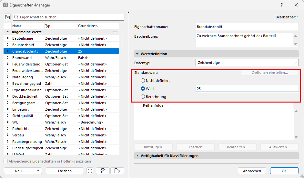Collapse the Allgemeine Werte group
Image resolution: width=304 pixels, height=178 pixels.
point(7,32)
